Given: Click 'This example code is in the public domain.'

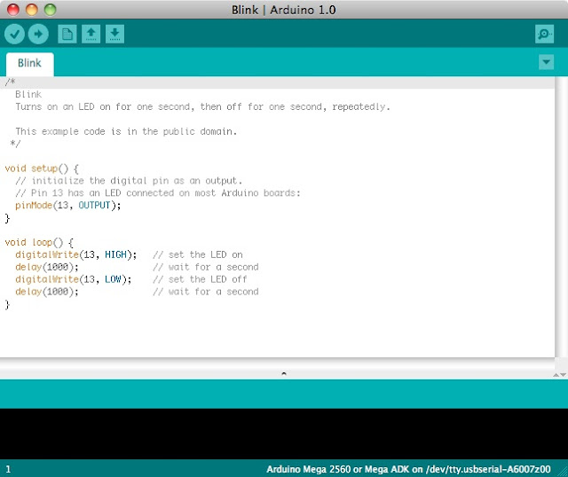Looking at the screenshot, I should pos(126,131).
